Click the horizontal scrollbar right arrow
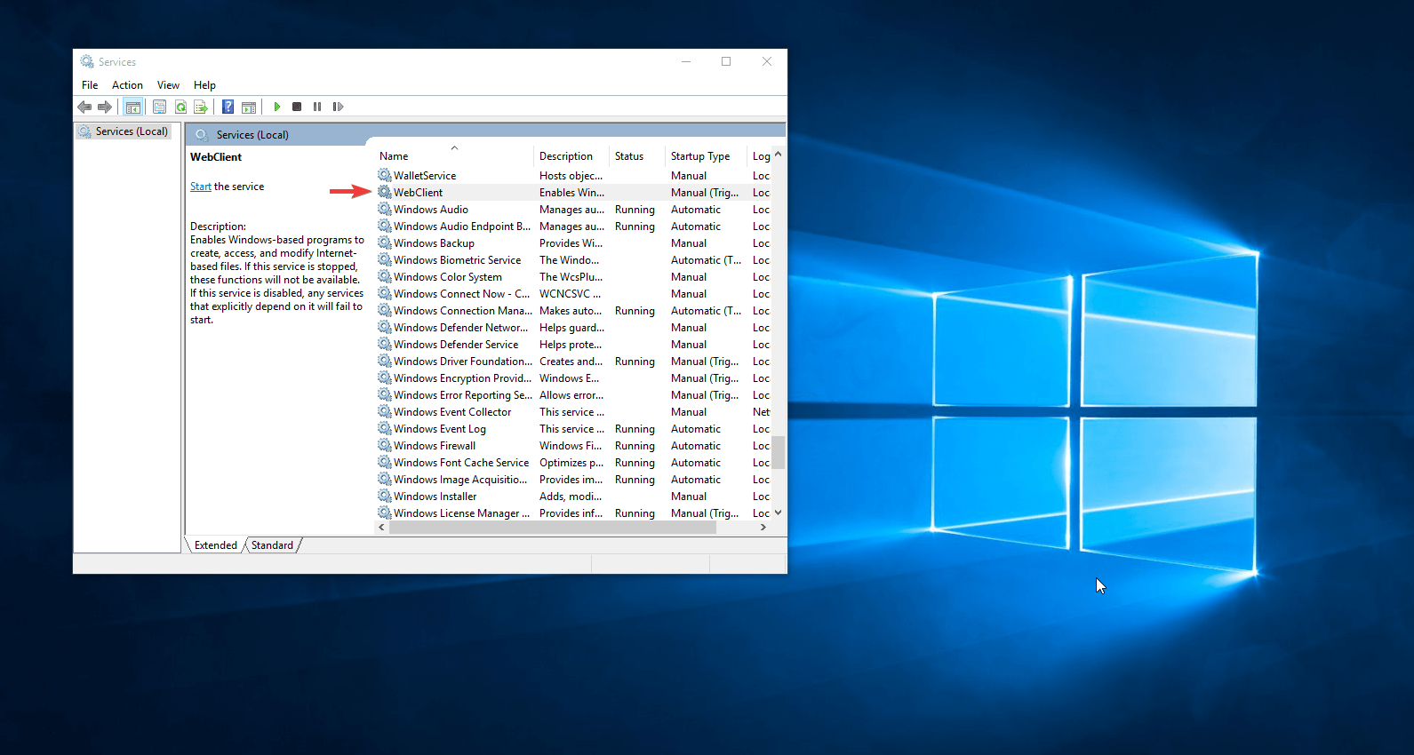This screenshot has height=755, width=1414. coord(763,527)
